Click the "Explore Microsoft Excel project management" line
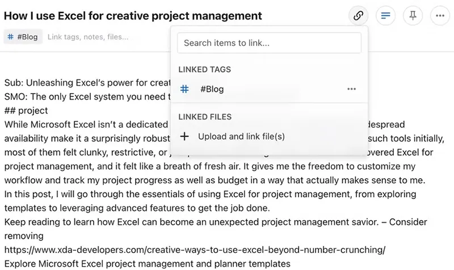This screenshot has width=454, height=270. click(x=147, y=263)
